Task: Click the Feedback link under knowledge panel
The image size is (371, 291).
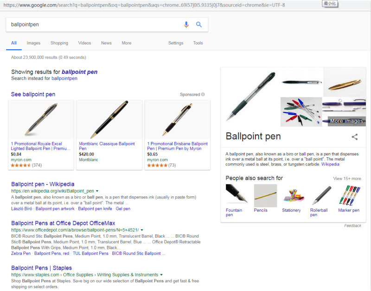Action: 352,226
